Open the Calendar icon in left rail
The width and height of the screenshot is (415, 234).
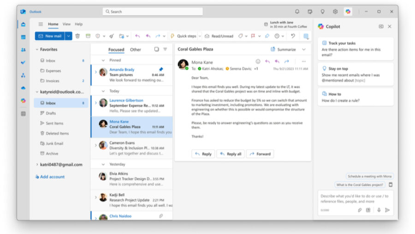coord(24,37)
